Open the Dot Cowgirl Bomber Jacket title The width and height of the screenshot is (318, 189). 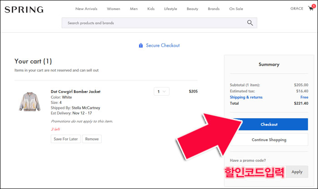click(x=75, y=92)
